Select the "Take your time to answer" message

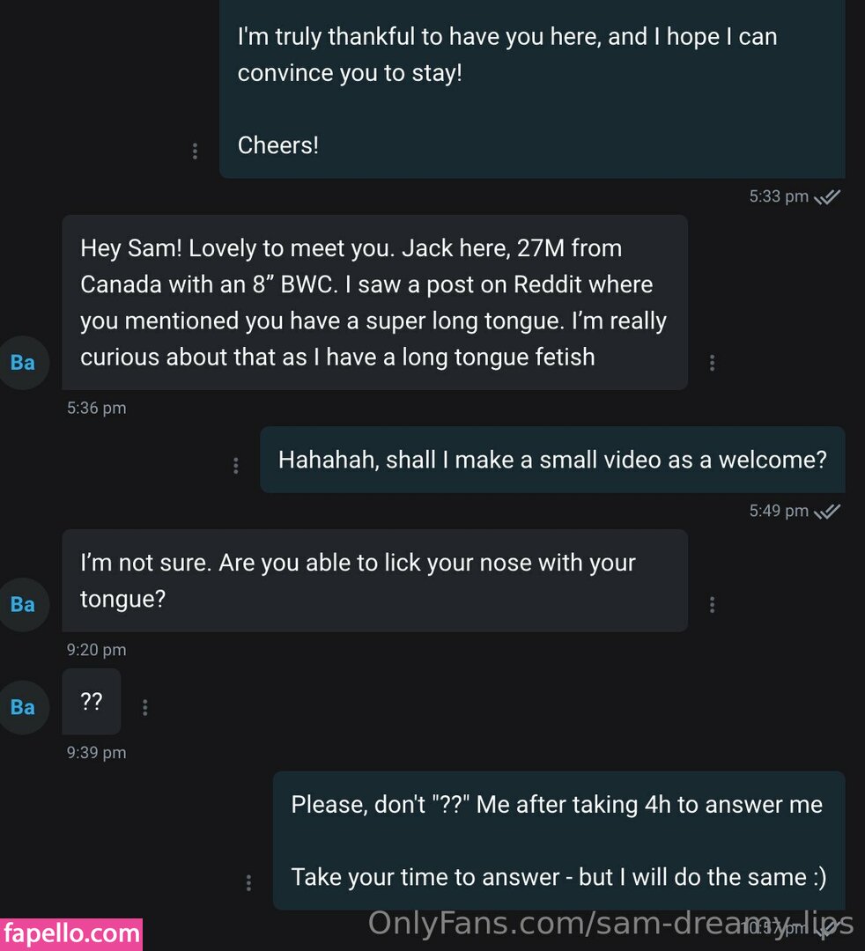(x=558, y=877)
